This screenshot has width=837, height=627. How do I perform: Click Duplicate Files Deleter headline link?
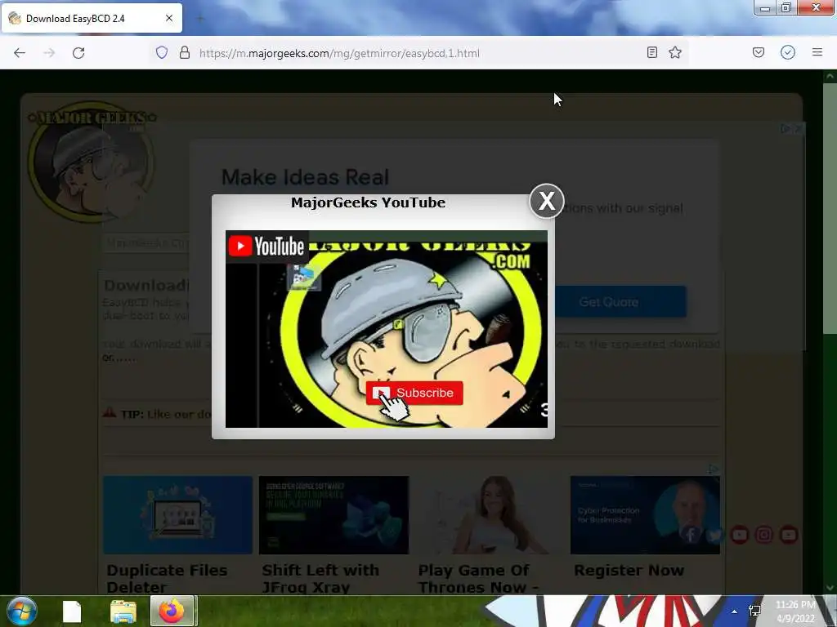click(x=167, y=579)
